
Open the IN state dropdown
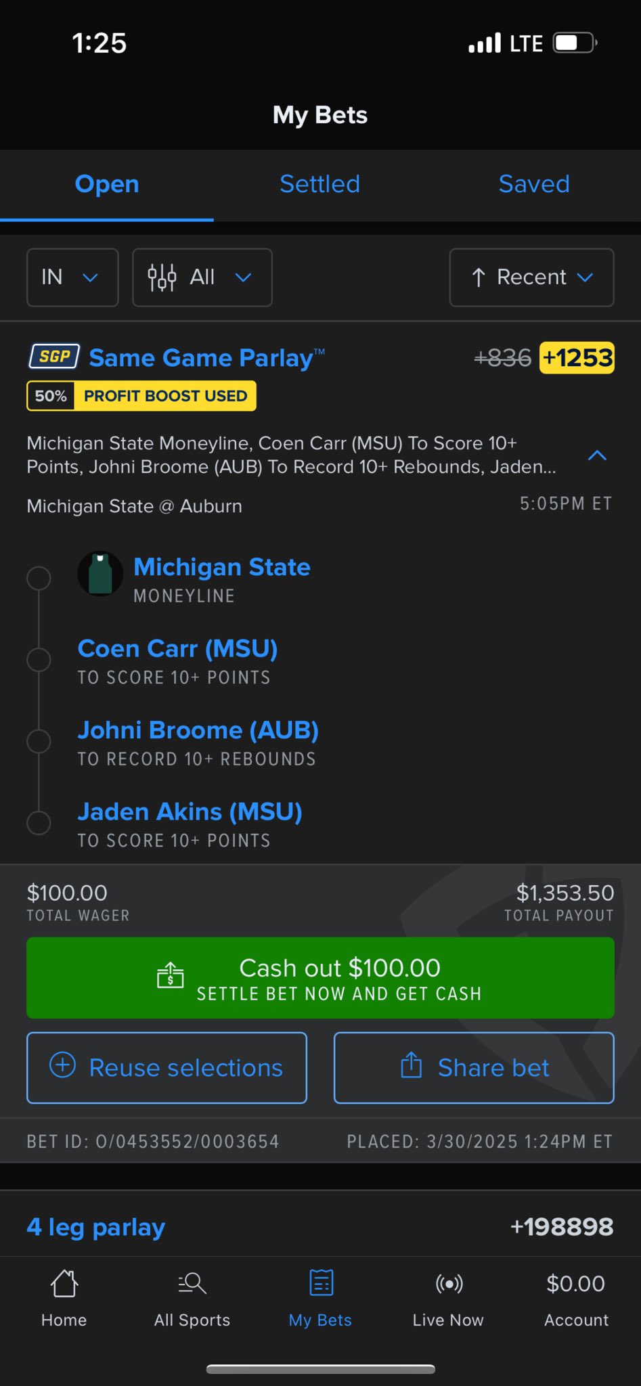[x=72, y=277]
